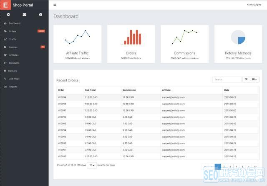Open the Commissions chart card
Viewport: 267px width, 186px height.
pos(184,44)
